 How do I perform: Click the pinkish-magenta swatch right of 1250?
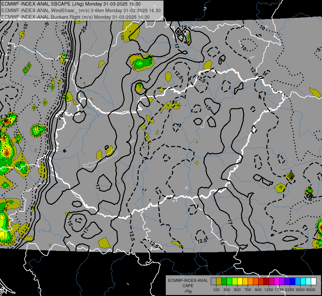[271, 281]
